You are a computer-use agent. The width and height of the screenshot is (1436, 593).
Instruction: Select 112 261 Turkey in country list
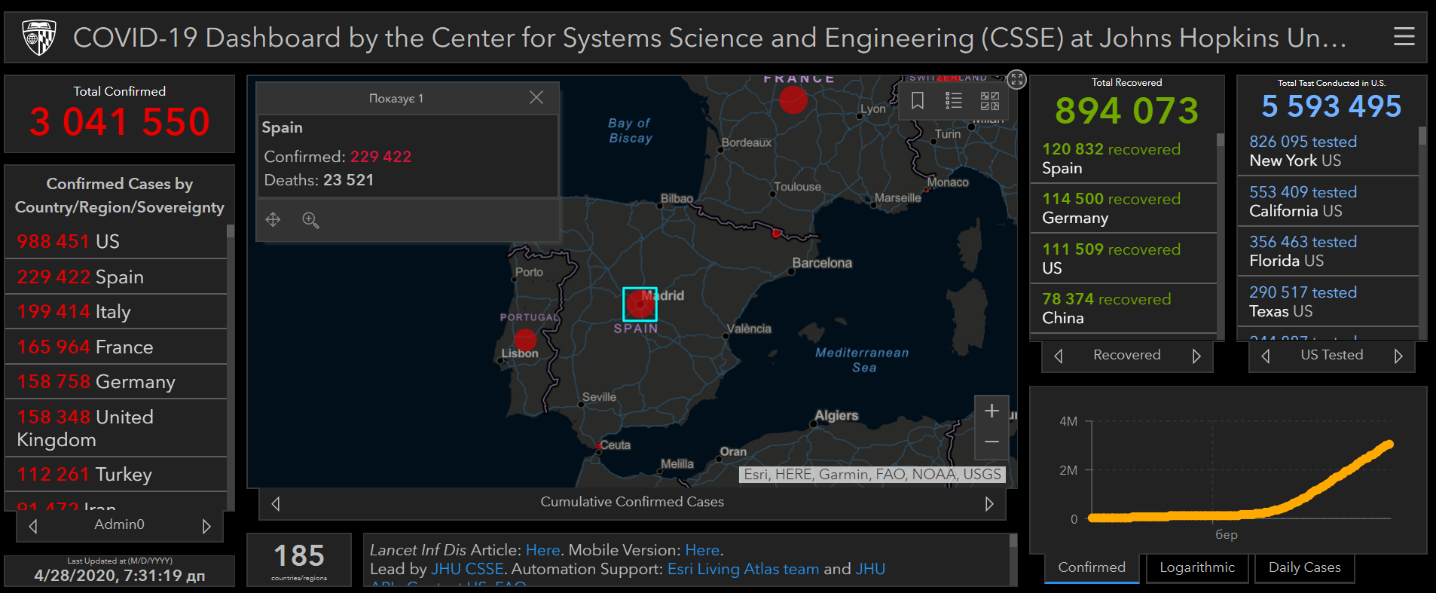(116, 474)
